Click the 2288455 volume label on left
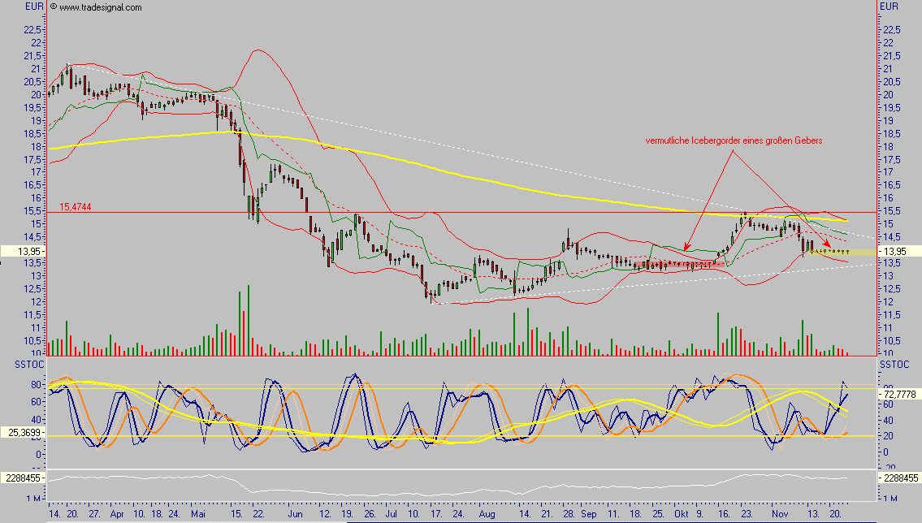Viewport: 922px width, 523px height. 23,478
